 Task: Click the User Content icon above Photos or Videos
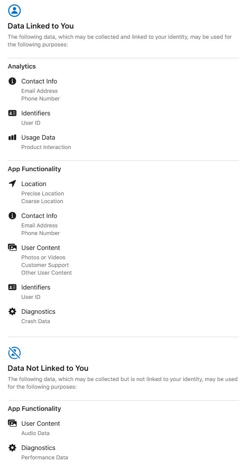pyautogui.click(x=12, y=247)
